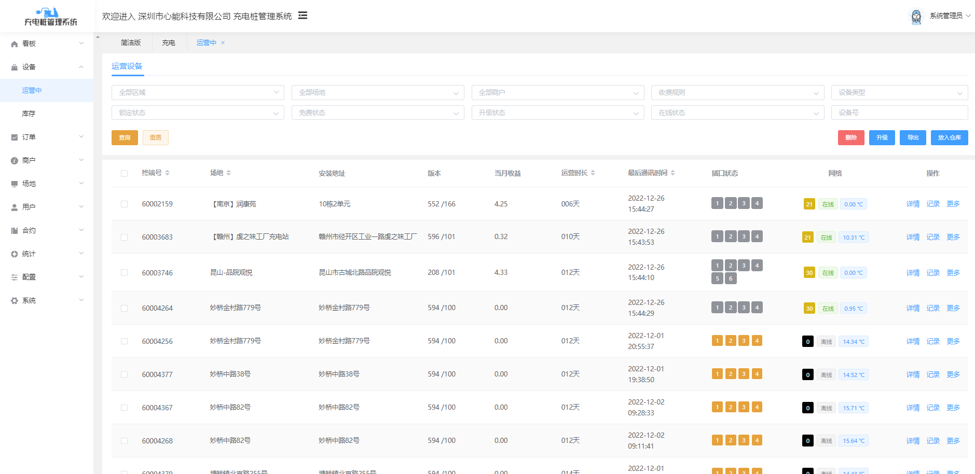This screenshot has width=975, height=474.
Task: Select 运营中 in the sidebar menu
Action: 47,90
